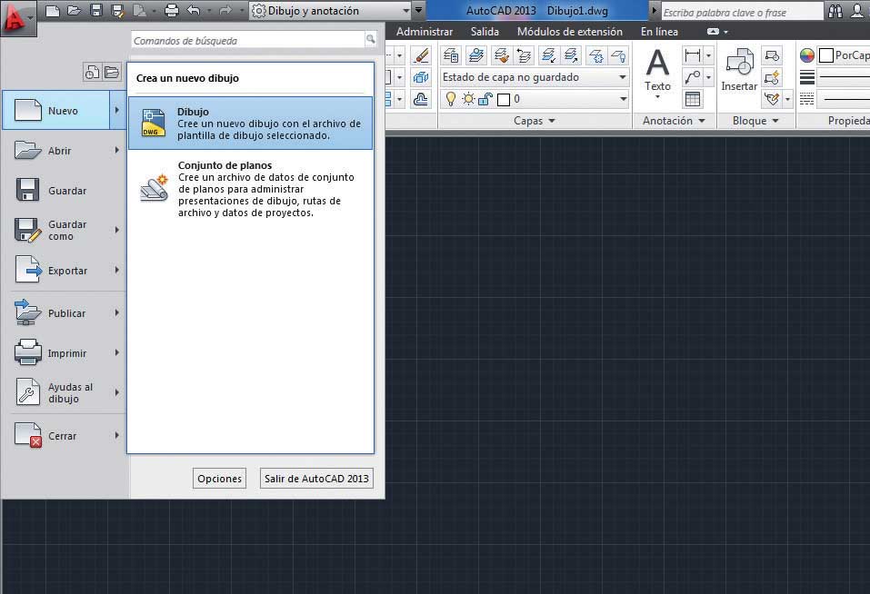
Task: Open PorCapa color dropdown in Propiedades
Action: [844, 54]
